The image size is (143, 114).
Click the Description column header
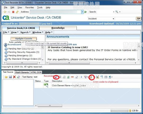[x=57, y=81]
